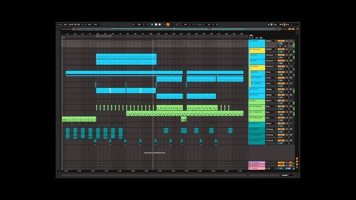
Task: Toggle the Bass track orange activator button
Action: click(281, 101)
